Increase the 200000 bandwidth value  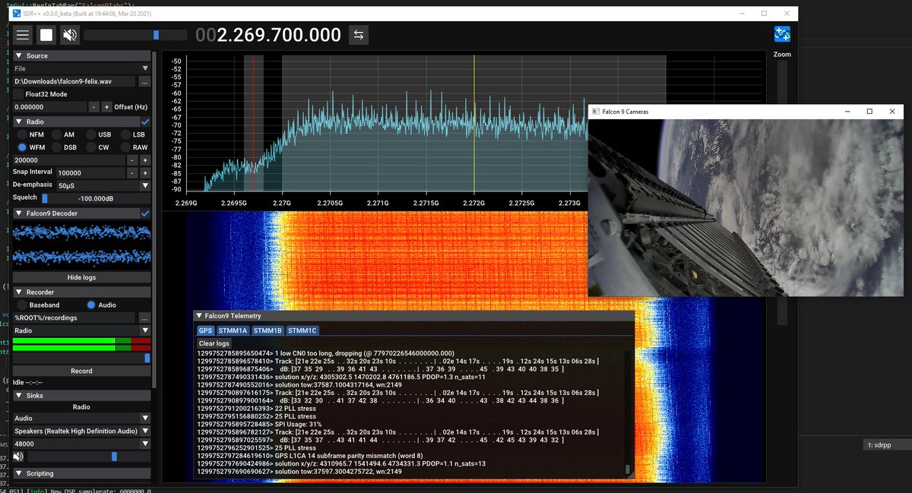144,160
